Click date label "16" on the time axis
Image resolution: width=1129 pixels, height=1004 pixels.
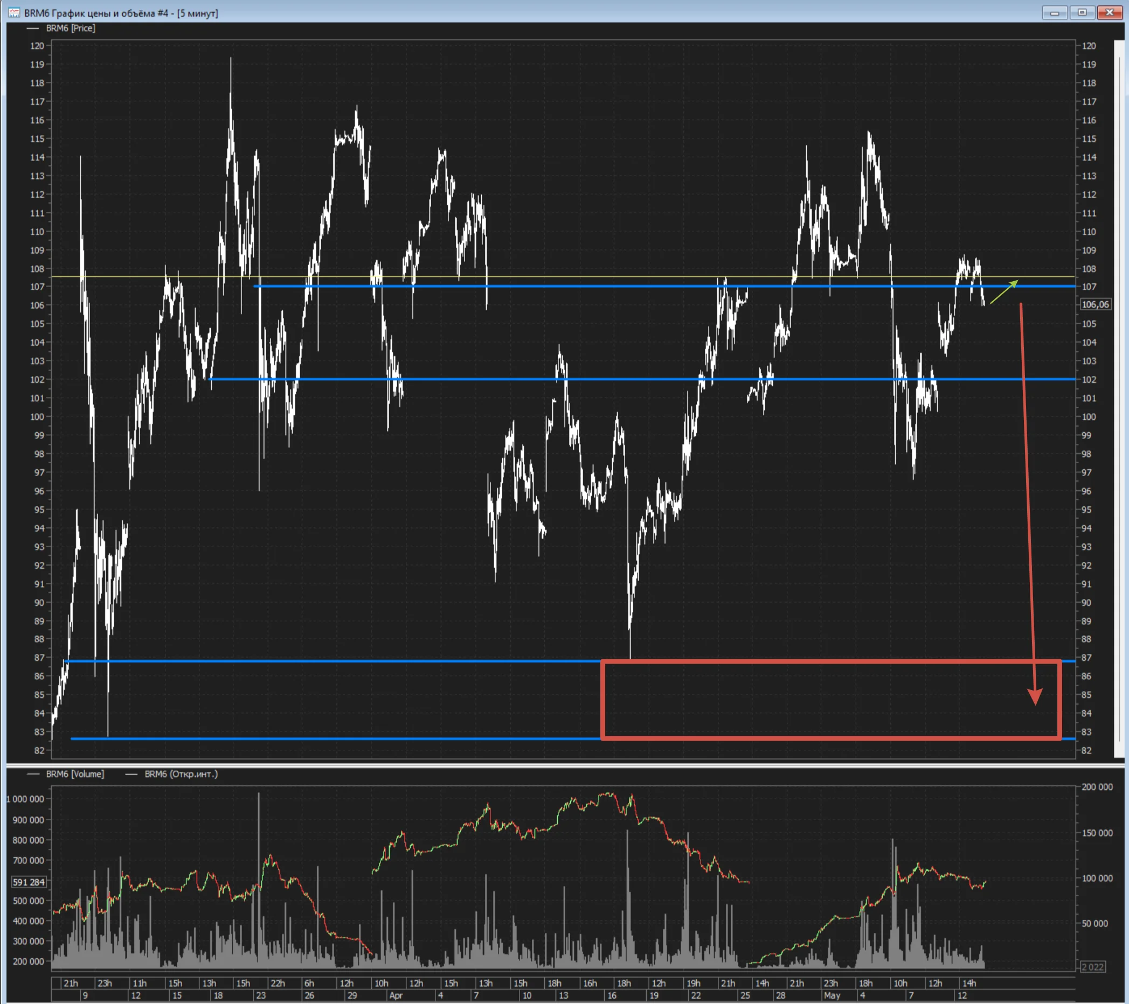pyautogui.click(x=612, y=995)
